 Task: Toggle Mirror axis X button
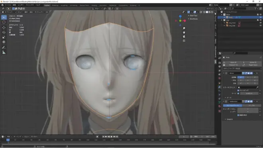tap(241, 77)
